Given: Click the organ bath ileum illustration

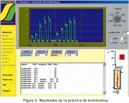Looking at the screenshot, I should pos(117,80).
